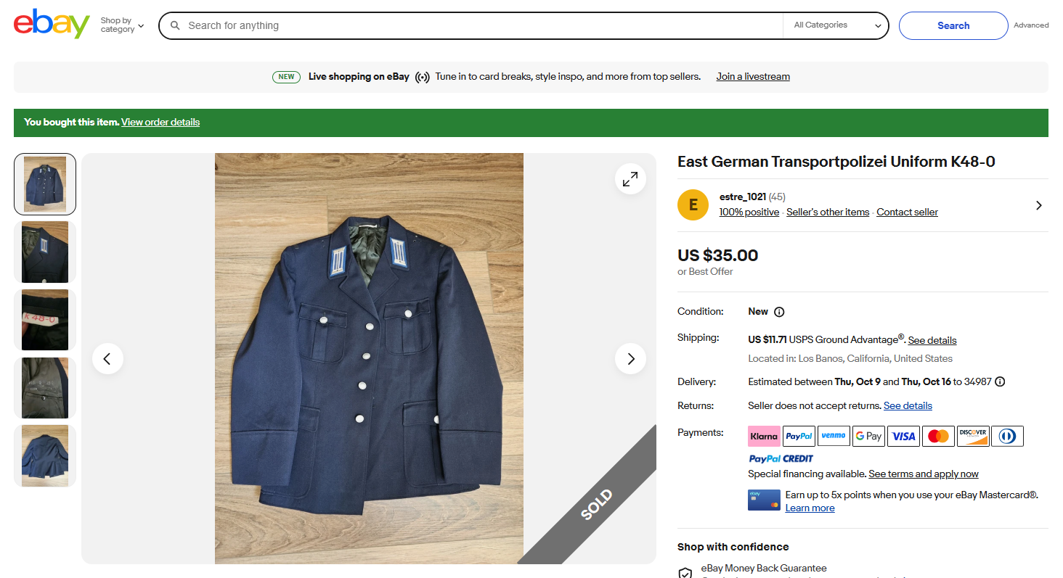Click the condition info icon

coord(779,312)
